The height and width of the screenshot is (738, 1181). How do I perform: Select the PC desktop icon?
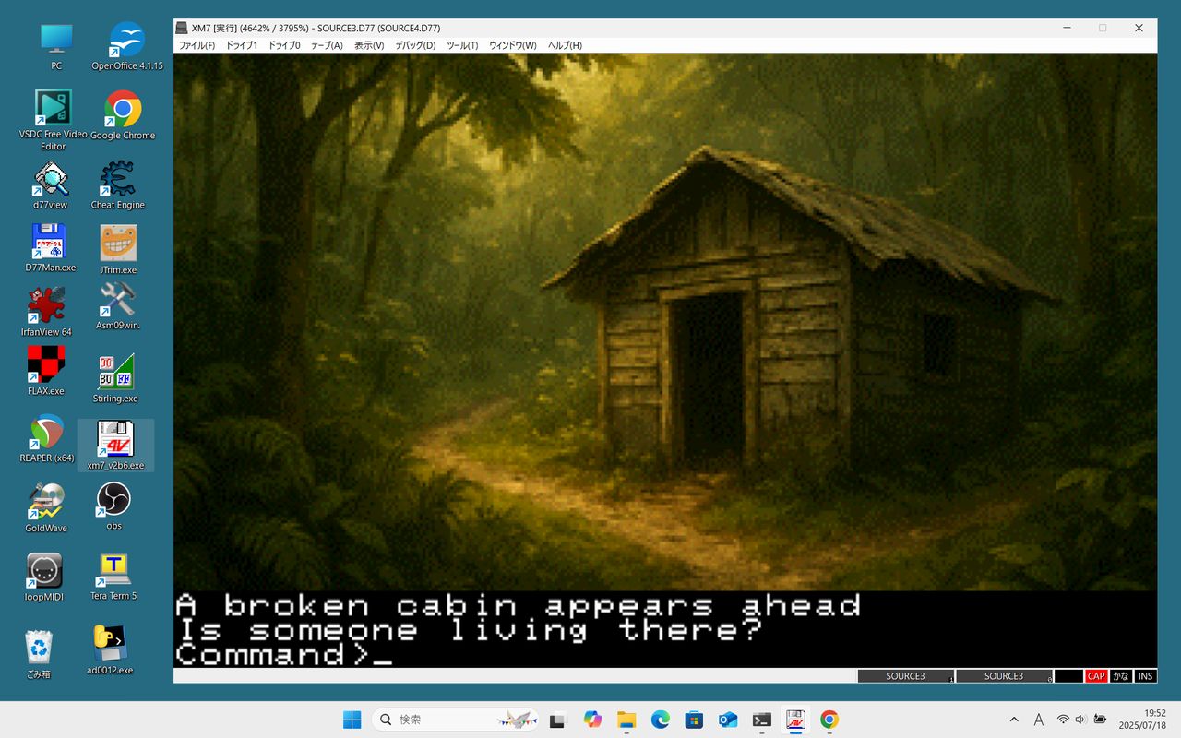pyautogui.click(x=56, y=46)
